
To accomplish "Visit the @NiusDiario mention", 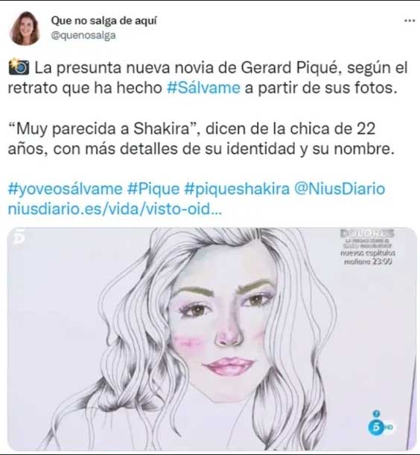I will [x=340, y=189].
